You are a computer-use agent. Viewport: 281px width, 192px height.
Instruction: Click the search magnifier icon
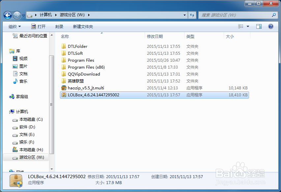click(274, 15)
